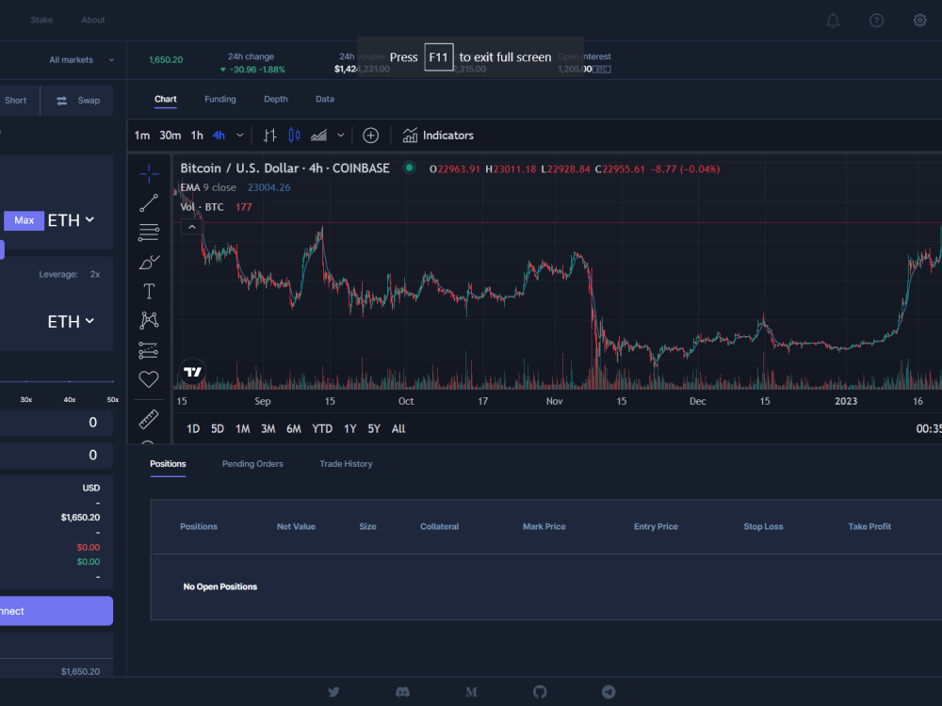Select the crosshair cursor tool
The width and height of the screenshot is (942, 706).
pos(149,174)
